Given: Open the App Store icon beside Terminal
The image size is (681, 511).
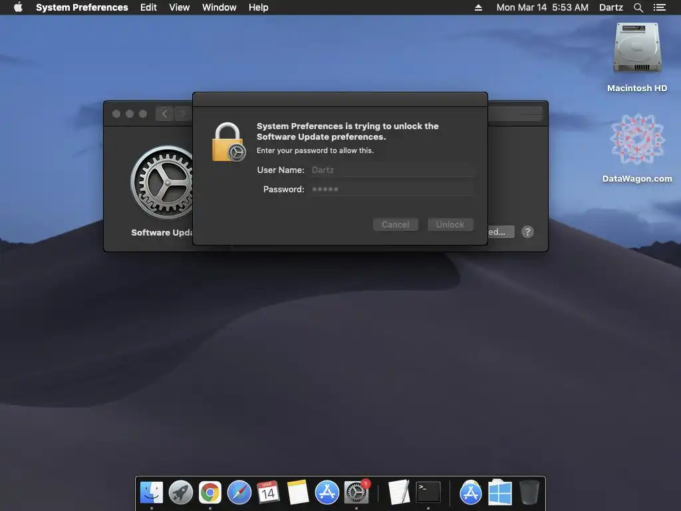Looking at the screenshot, I should click(471, 492).
